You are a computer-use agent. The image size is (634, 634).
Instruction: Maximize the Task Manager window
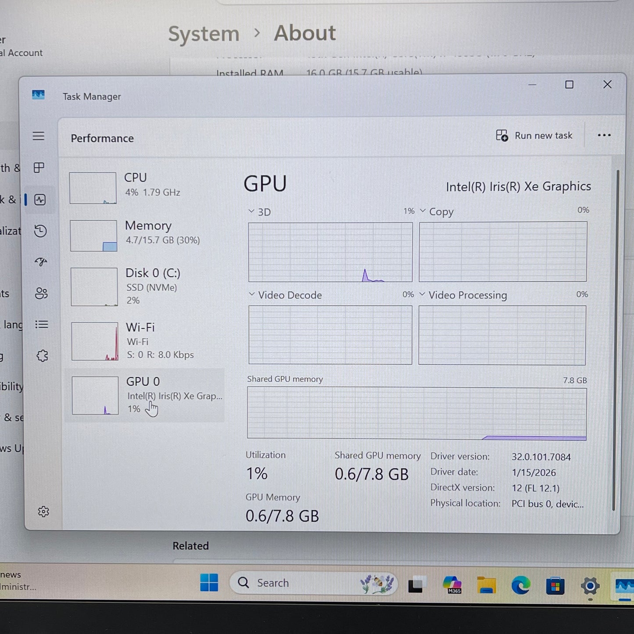pos(569,84)
